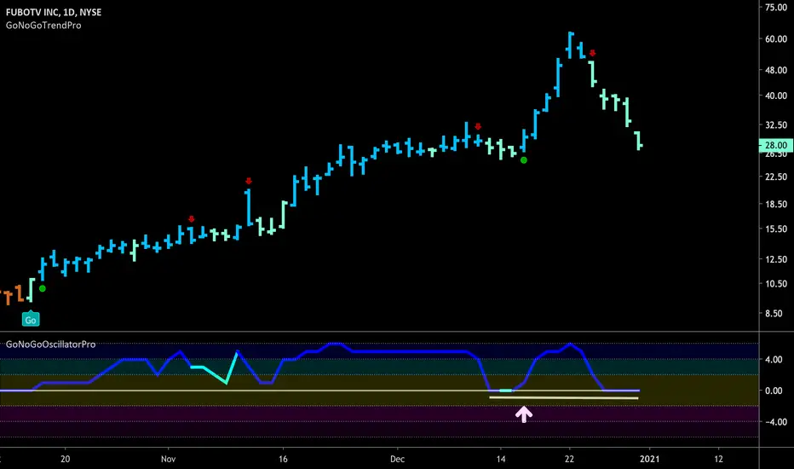Click the 18.50 price axis label
Image resolution: width=794 pixels, height=469 pixels.
click(x=776, y=204)
